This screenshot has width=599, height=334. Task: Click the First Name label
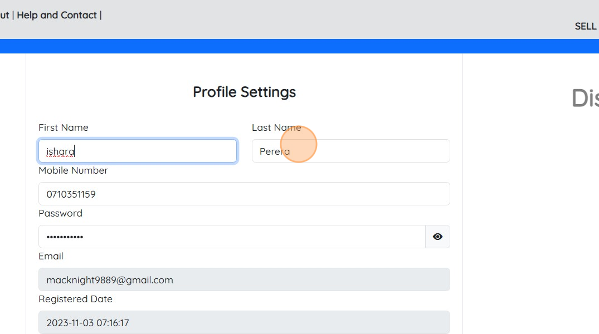[64, 127]
